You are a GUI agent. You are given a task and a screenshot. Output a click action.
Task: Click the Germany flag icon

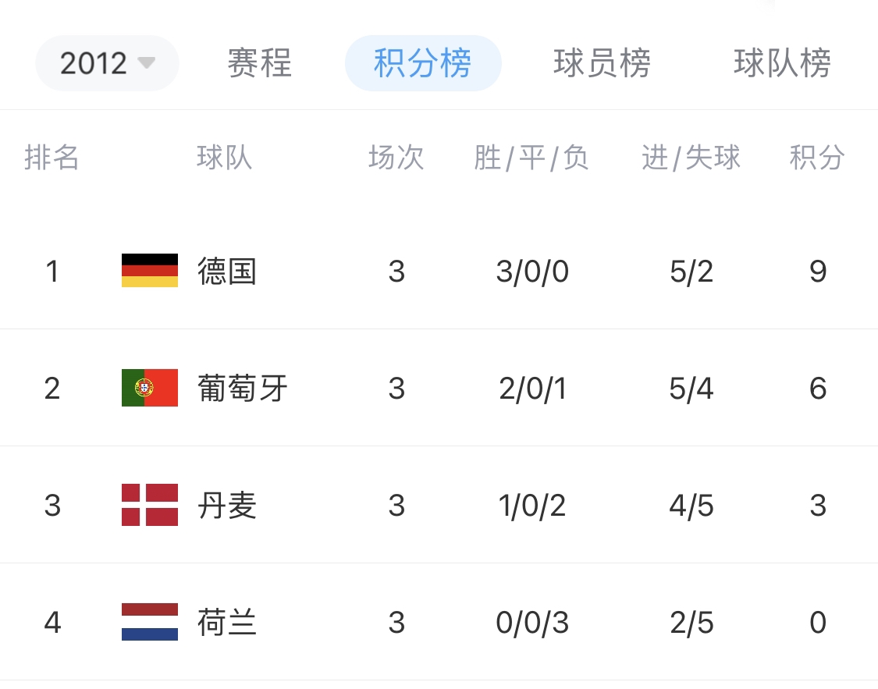click(x=150, y=270)
